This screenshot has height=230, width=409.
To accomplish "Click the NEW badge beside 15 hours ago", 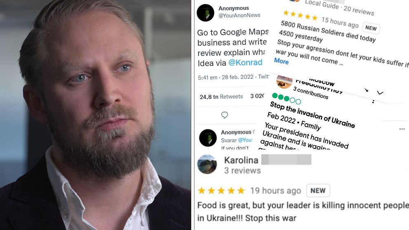I will (371, 28).
